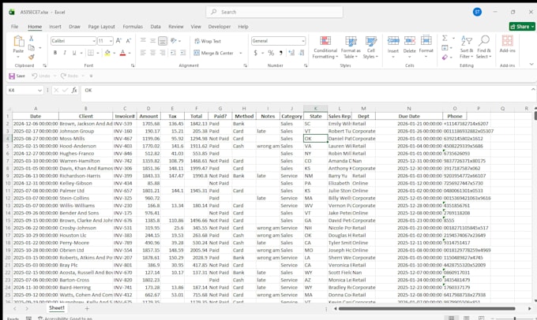
Task: Click Increase Decimal icon
Action: coord(291,53)
